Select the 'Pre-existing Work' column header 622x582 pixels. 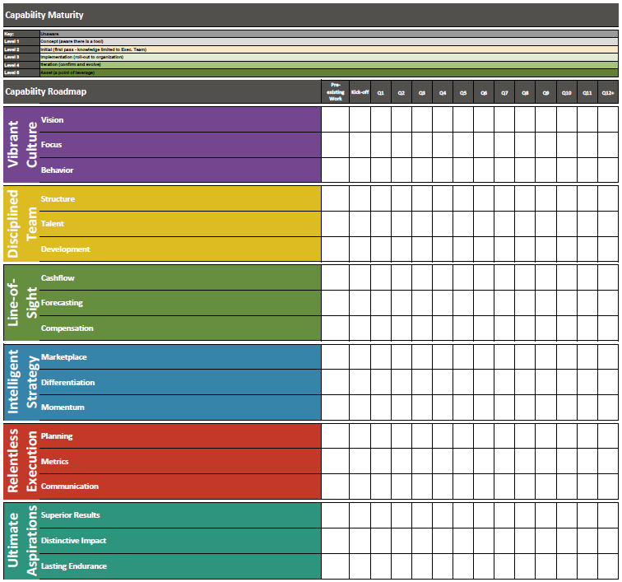pyautogui.click(x=335, y=91)
